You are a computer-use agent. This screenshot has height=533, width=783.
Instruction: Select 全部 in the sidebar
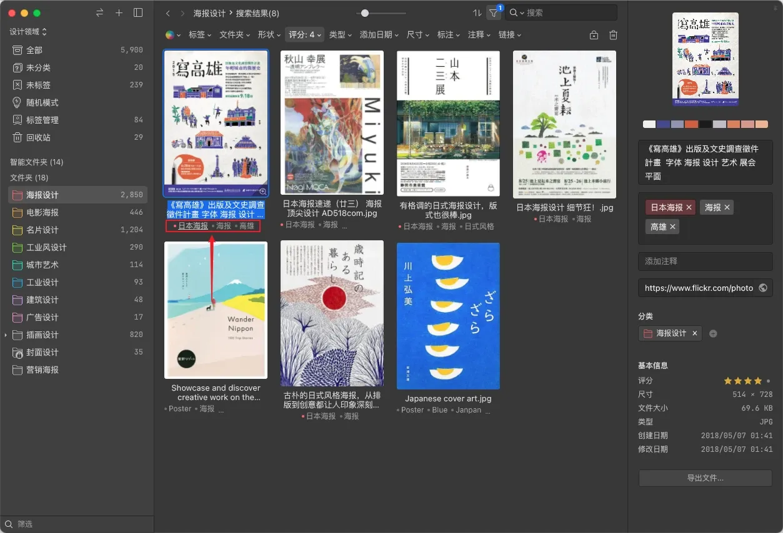[77, 50]
